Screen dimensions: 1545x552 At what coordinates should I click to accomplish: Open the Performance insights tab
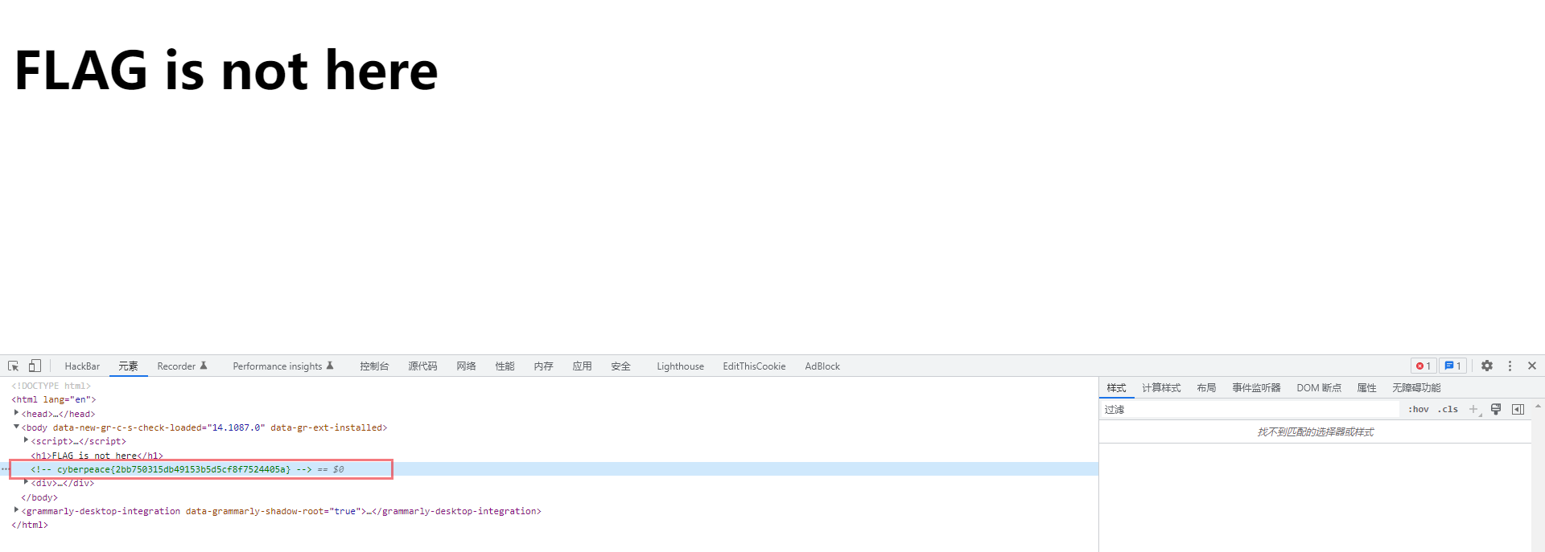pyautogui.click(x=283, y=366)
